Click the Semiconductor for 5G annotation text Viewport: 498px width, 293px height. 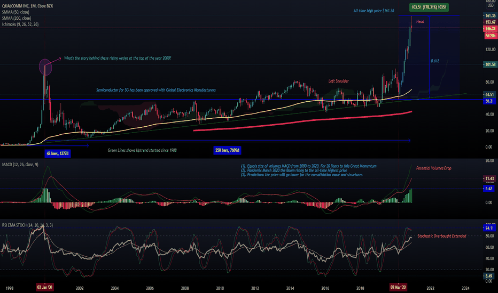(x=156, y=90)
